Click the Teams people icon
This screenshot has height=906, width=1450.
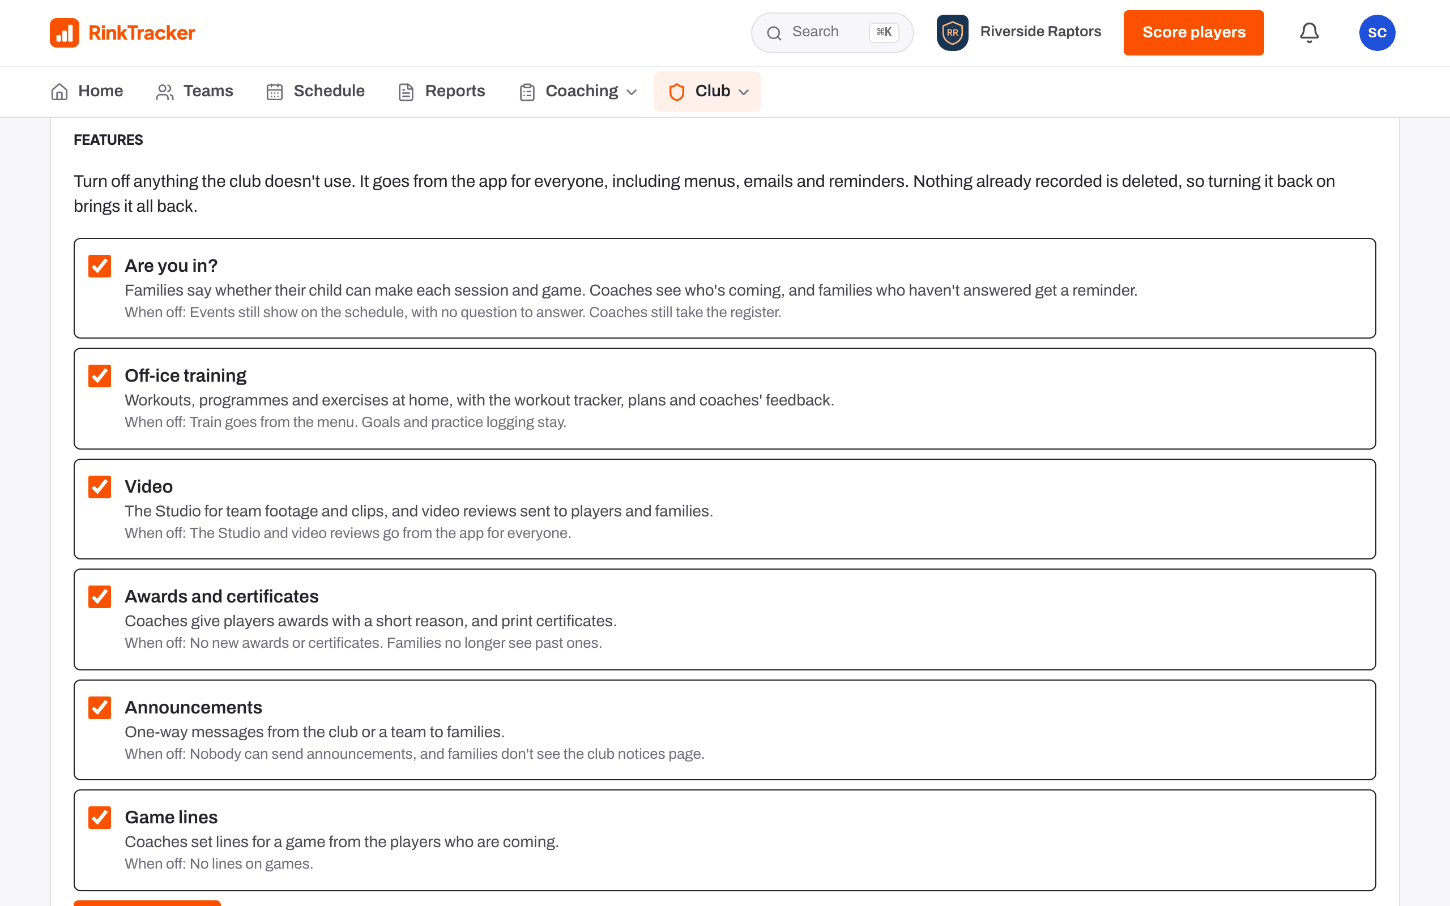coord(165,92)
